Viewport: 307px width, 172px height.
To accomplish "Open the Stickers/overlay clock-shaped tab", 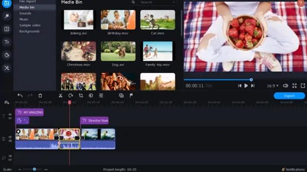I will (x=7, y=55).
